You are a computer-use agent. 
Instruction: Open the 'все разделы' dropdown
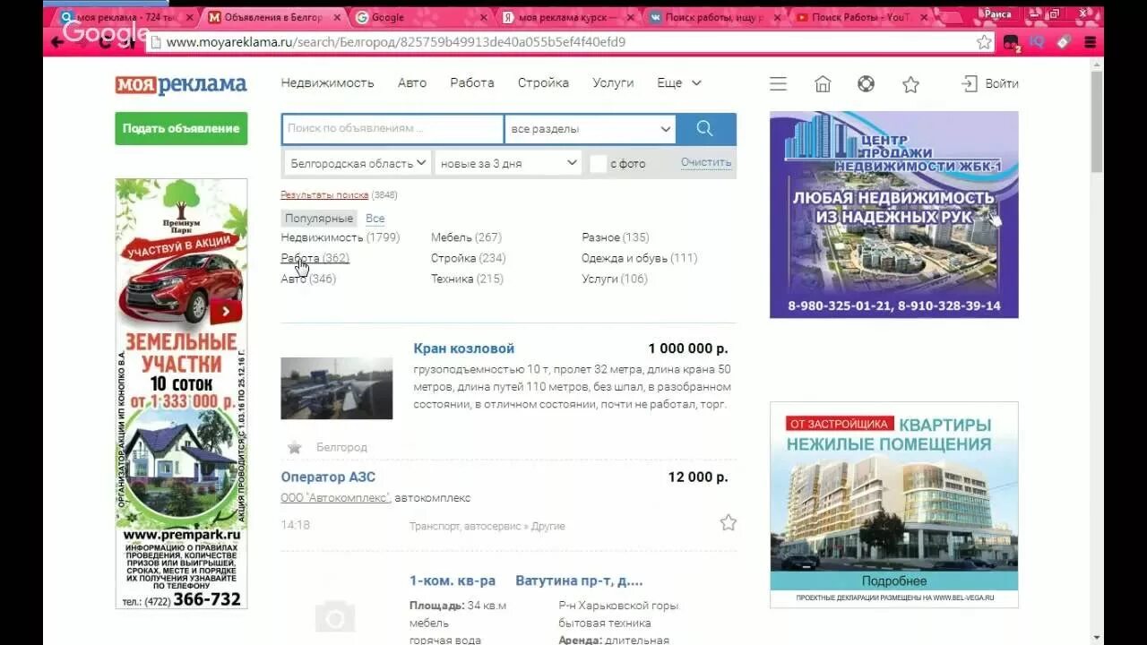point(591,129)
